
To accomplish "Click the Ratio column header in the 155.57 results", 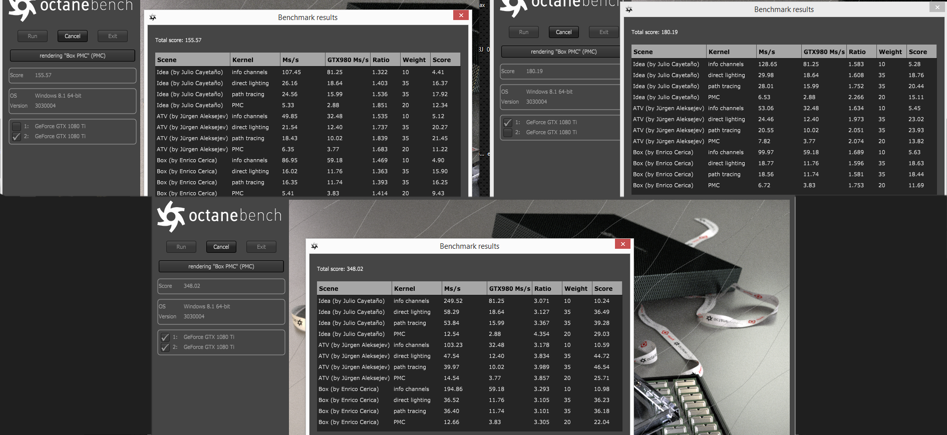I will (x=386, y=60).
